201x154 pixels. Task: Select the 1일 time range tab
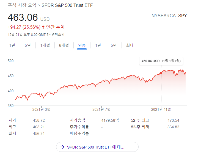click(x=12, y=45)
